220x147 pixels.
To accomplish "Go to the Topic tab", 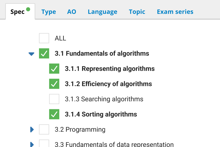I will [137, 12].
